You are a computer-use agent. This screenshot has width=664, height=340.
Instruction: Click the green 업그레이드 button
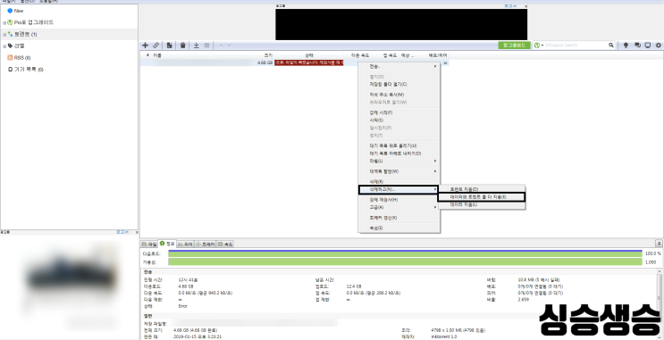click(514, 46)
